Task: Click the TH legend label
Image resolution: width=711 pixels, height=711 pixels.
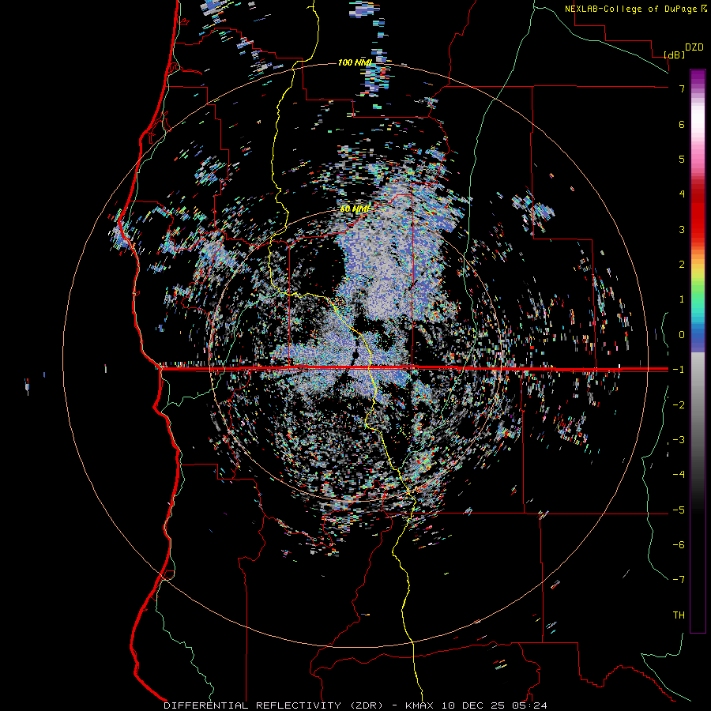Action: [x=679, y=615]
